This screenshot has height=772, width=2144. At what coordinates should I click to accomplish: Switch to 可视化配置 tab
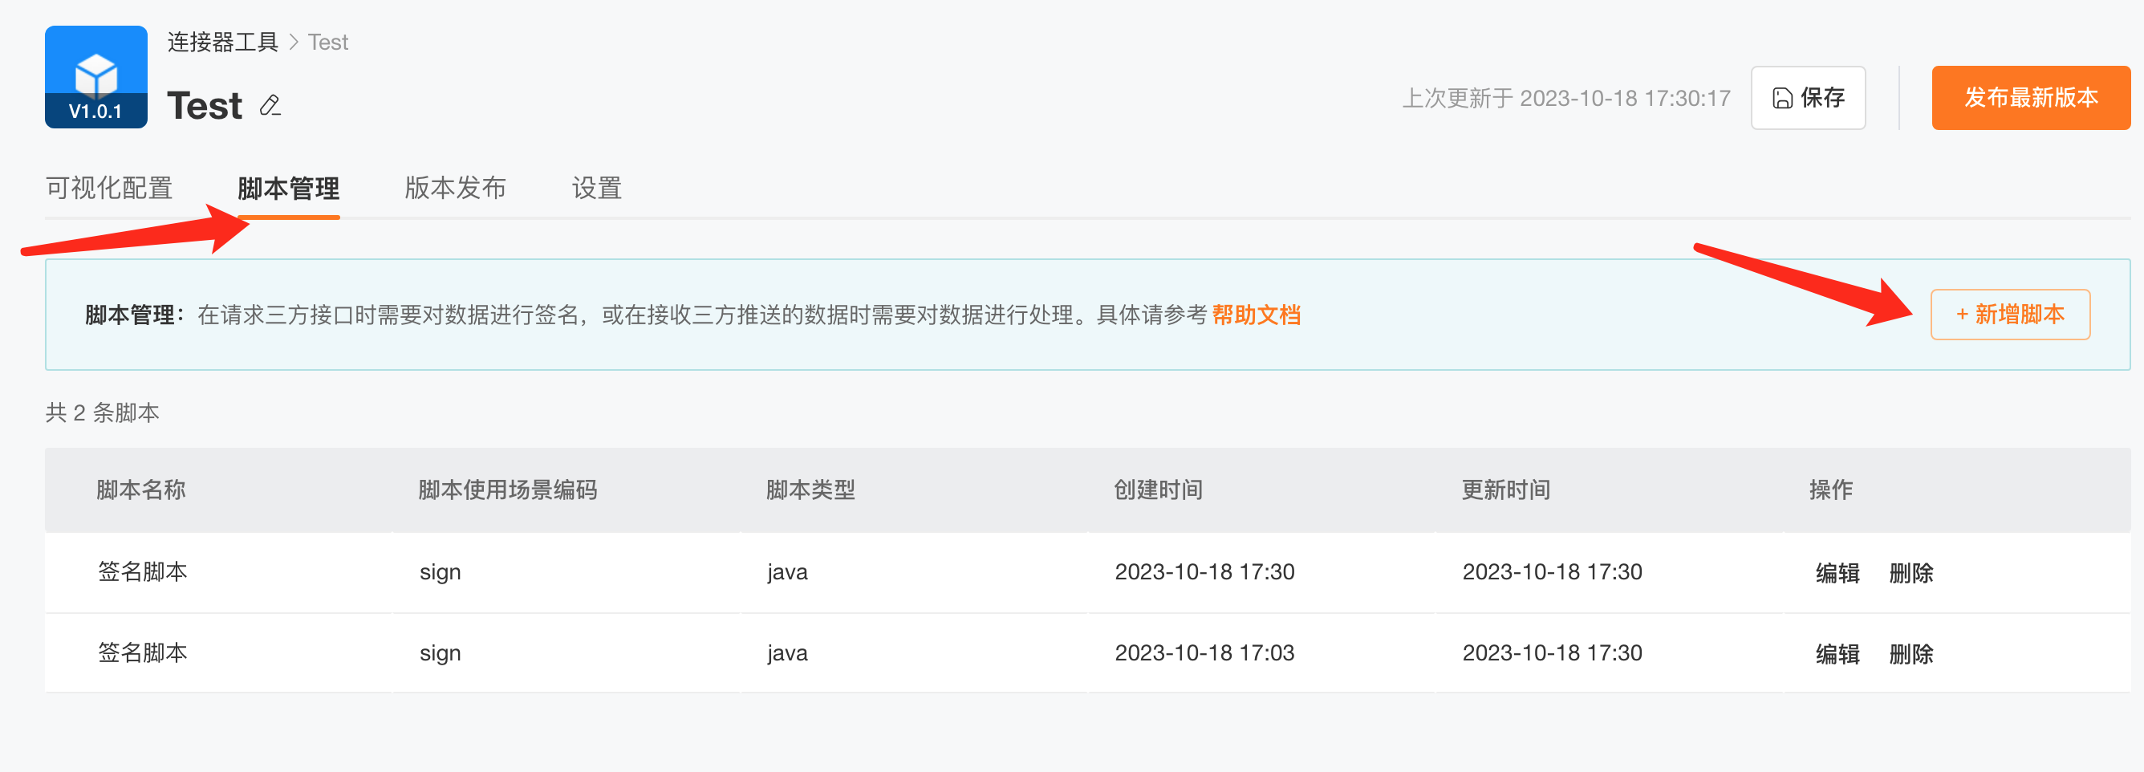(x=109, y=189)
